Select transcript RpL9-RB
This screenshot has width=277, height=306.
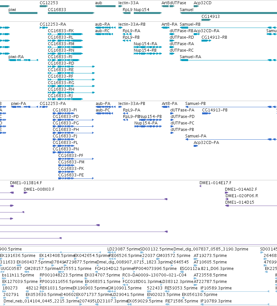pos(131,37)
